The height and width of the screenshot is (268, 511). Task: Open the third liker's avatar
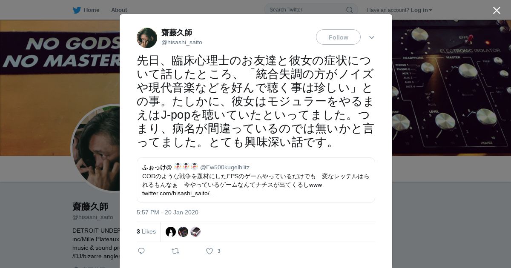point(195,232)
